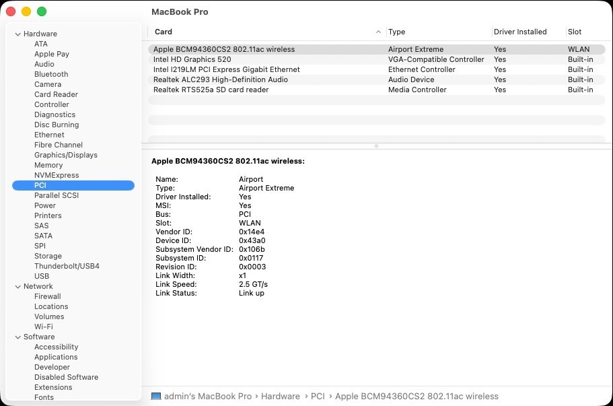Collapse the Hardware section chevron
This screenshot has height=406, width=613.
[x=17, y=34]
